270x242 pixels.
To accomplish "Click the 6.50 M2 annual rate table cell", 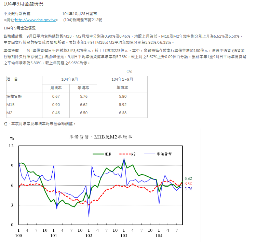I will pos(84,113).
